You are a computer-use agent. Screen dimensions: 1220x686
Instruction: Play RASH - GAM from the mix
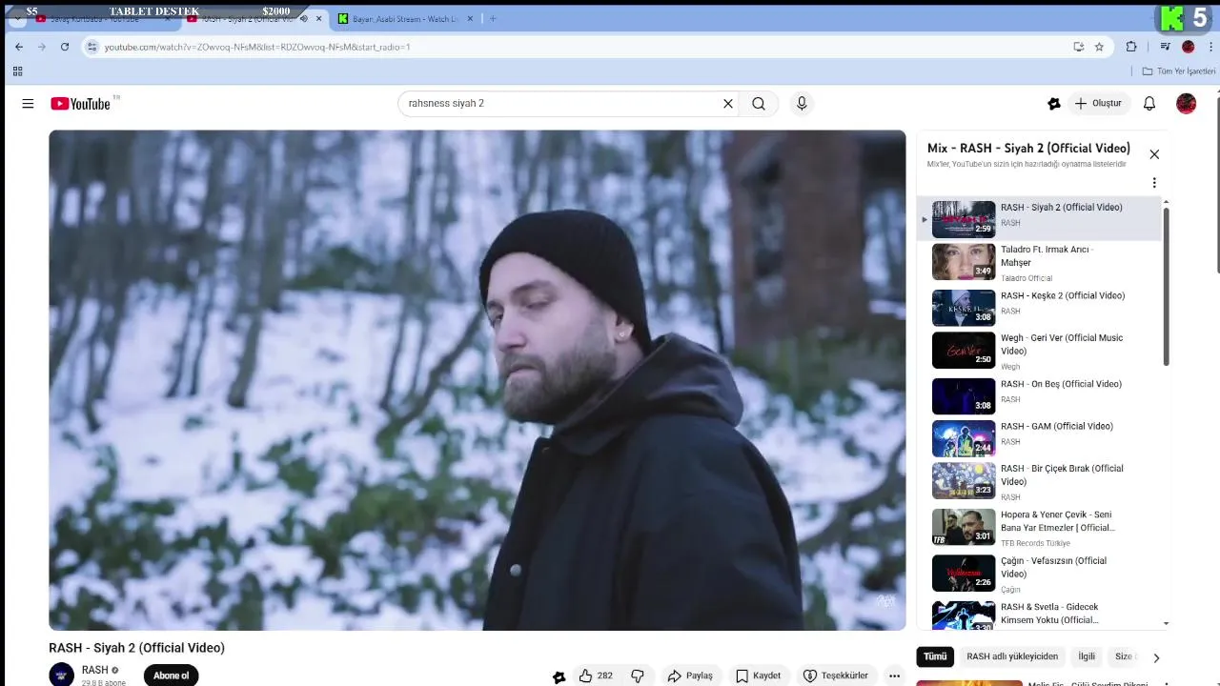click(1040, 438)
